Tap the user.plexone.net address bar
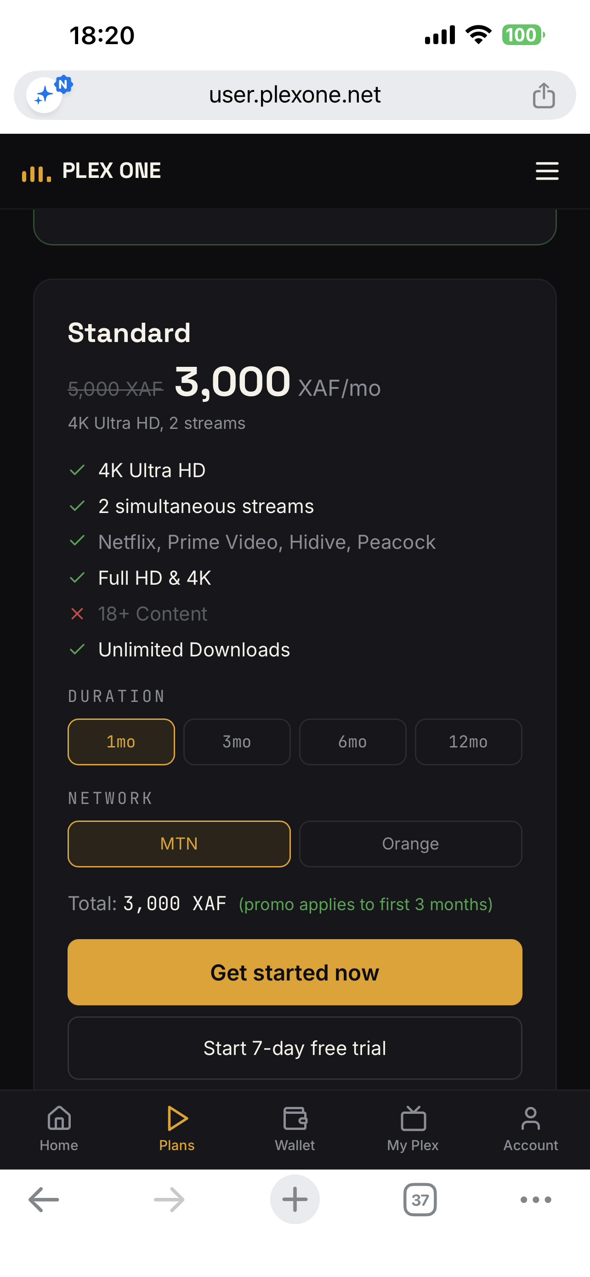This screenshot has width=590, height=1277. point(295,95)
